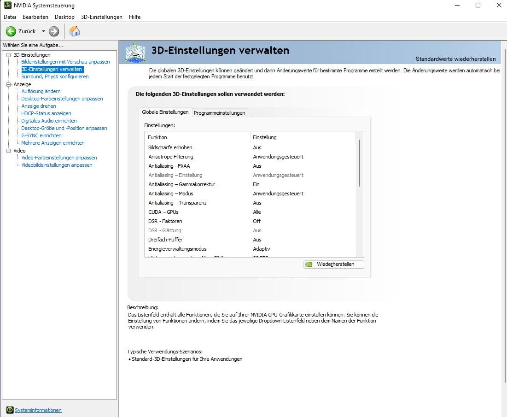Viewport: 507px width, 417px height.
Task: Select 3D-Einstellungen verwalten in the tree
Action: 52,69
